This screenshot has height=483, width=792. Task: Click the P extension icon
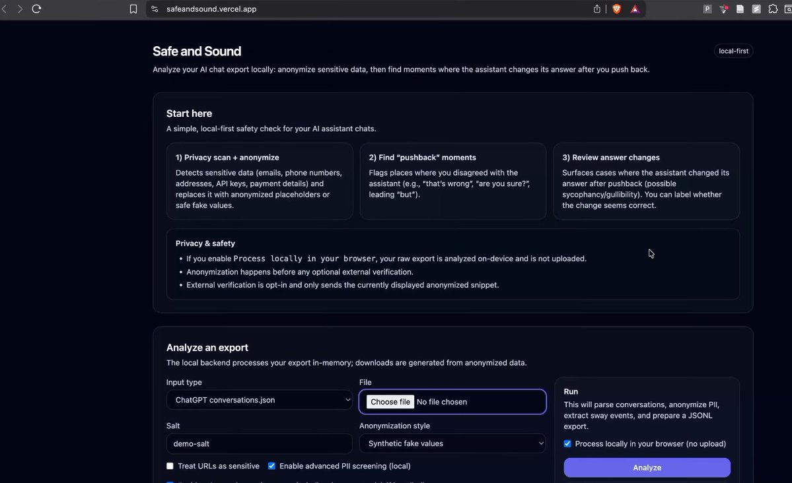707,9
